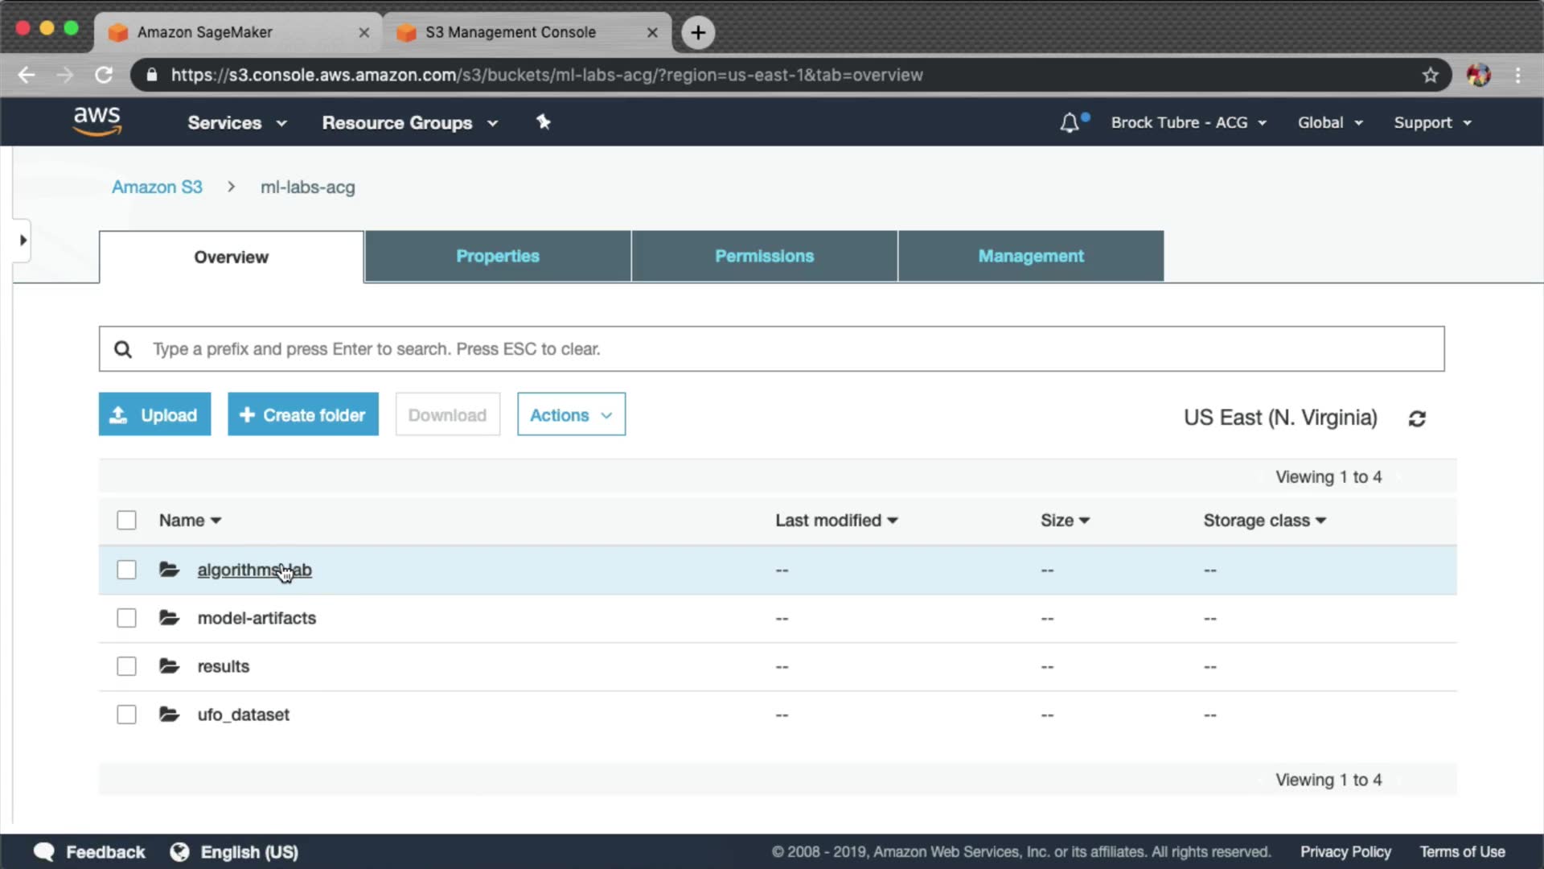1544x869 pixels.
Task: Open the Management tab
Action: coord(1030,256)
